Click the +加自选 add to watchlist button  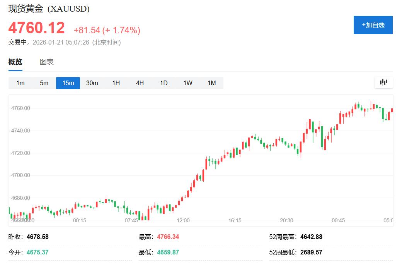click(x=373, y=25)
